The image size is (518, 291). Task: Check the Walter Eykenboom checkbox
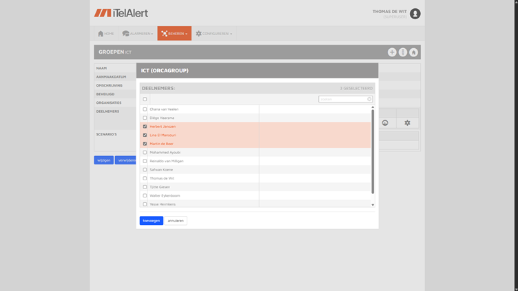tap(145, 195)
